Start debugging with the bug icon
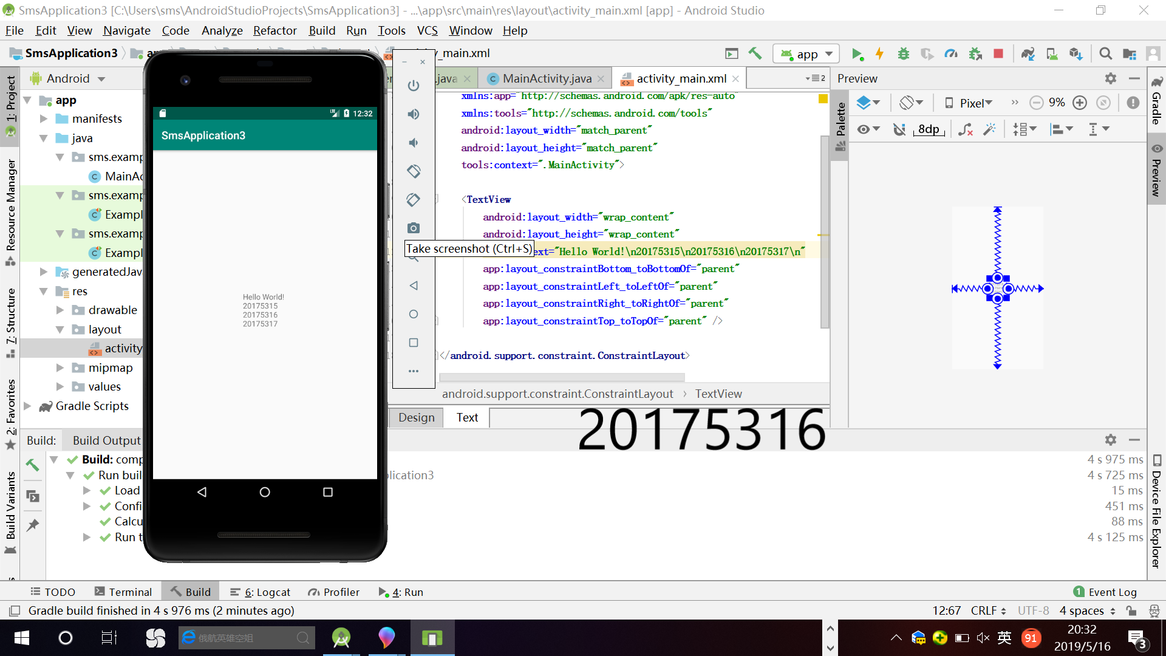 (x=904, y=54)
